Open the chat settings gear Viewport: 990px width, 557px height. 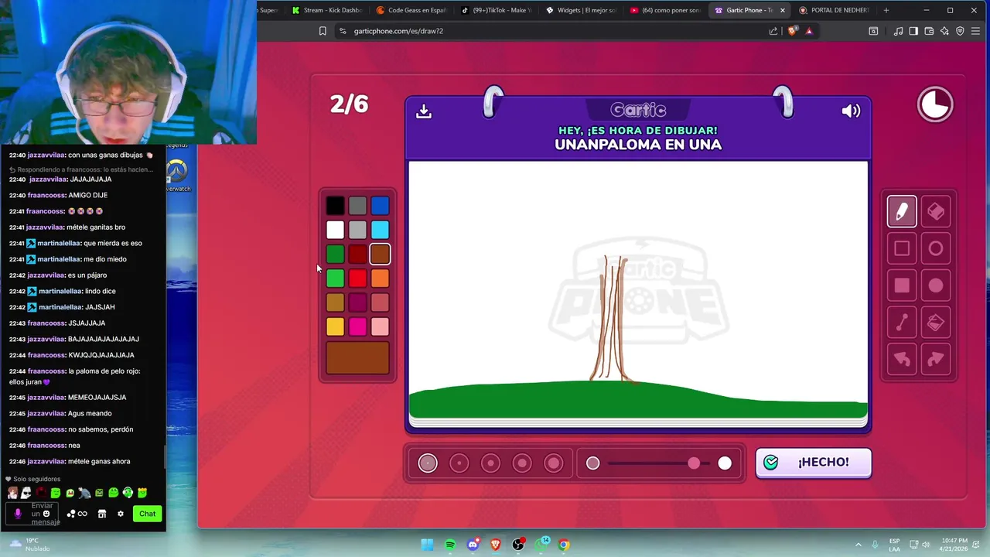click(x=120, y=514)
